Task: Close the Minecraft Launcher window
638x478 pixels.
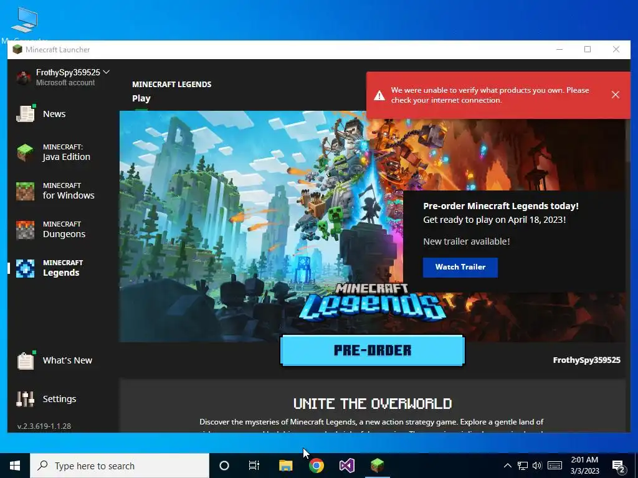Action: pos(616,50)
